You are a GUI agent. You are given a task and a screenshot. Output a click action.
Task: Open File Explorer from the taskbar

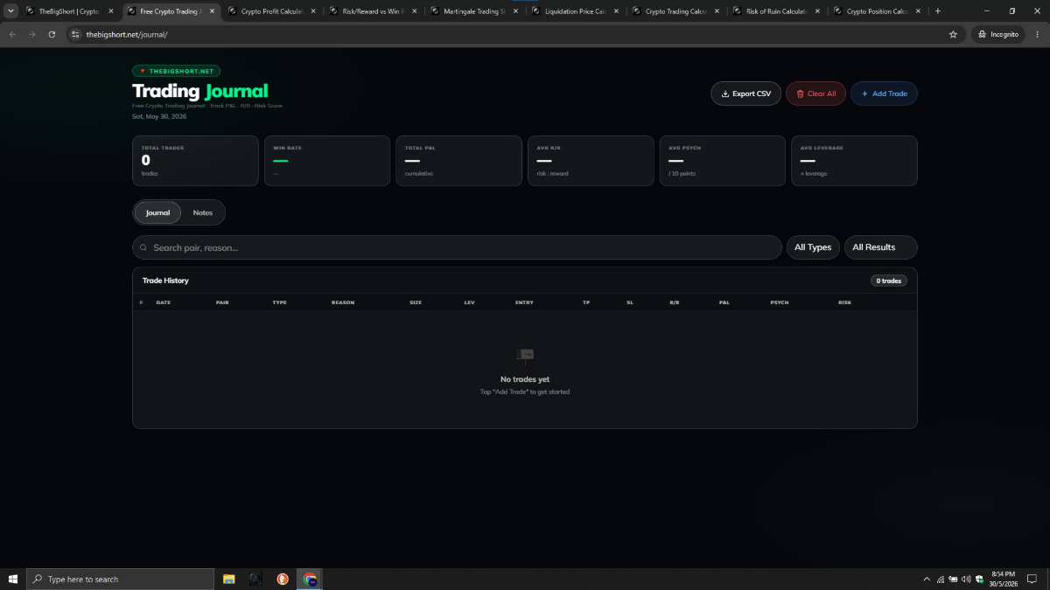point(229,579)
